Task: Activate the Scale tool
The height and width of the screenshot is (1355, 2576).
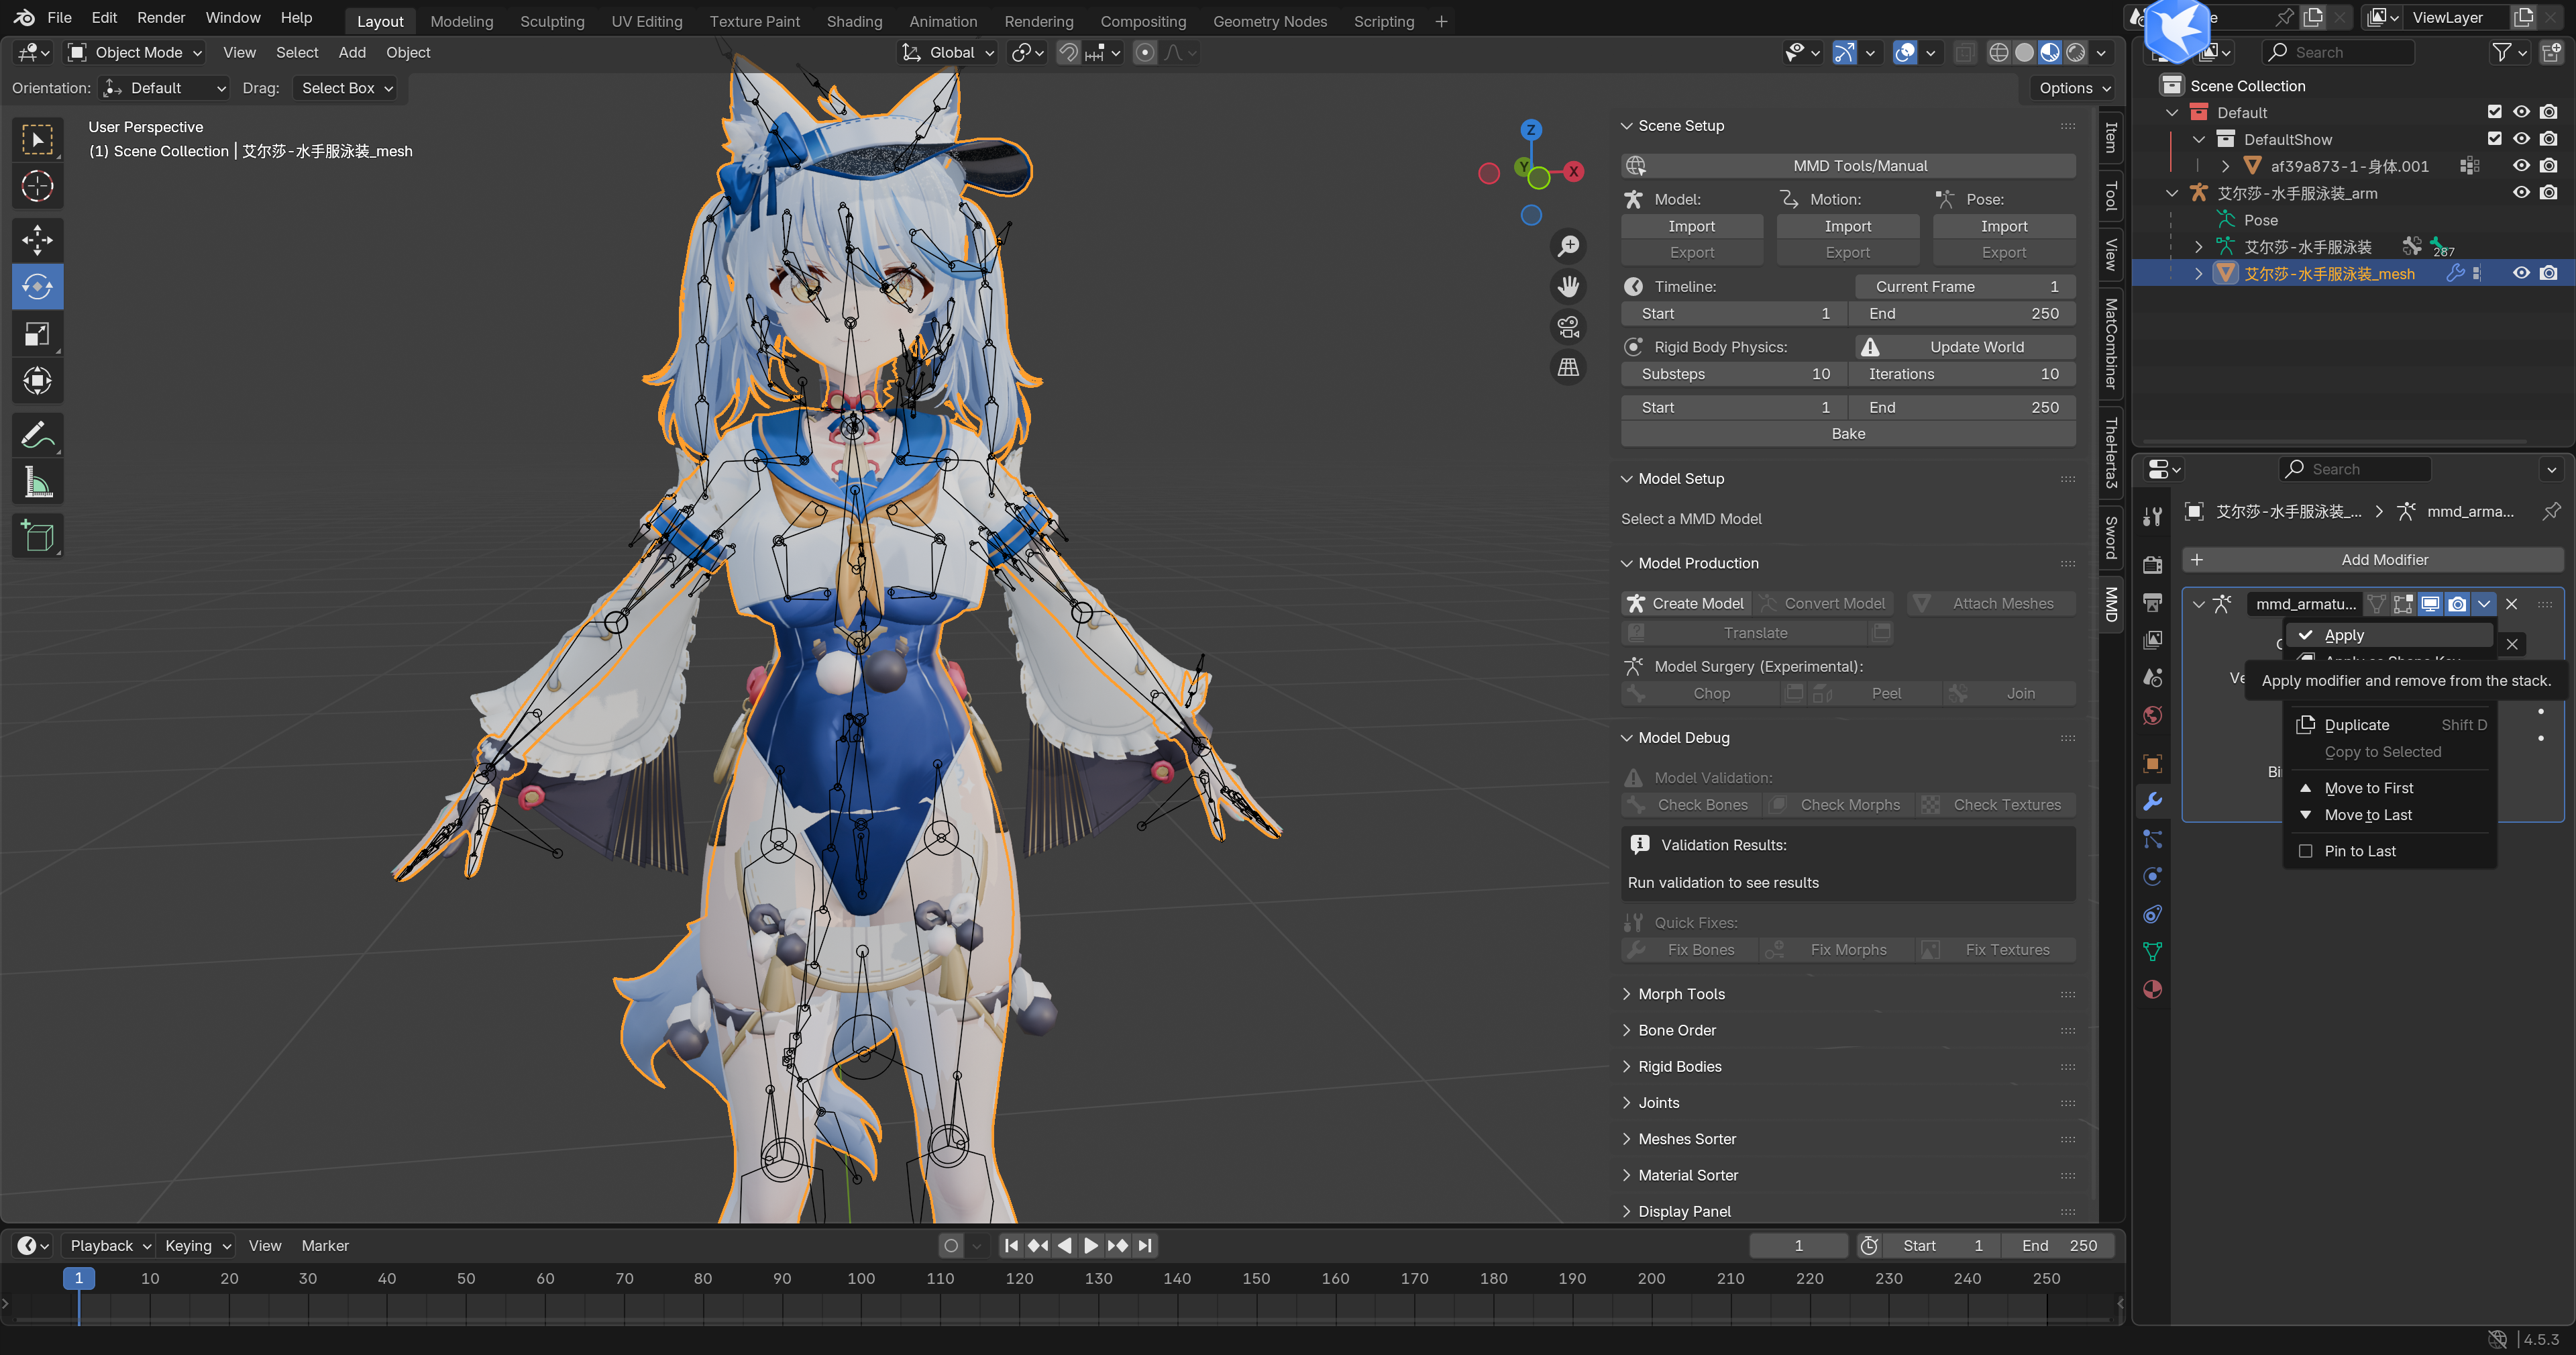Action: coord(37,334)
